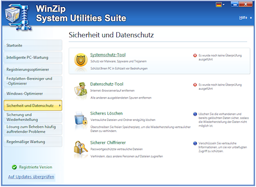
Task: Click the red error icon beside Datenschutz-Tool status
Action: (195, 85)
